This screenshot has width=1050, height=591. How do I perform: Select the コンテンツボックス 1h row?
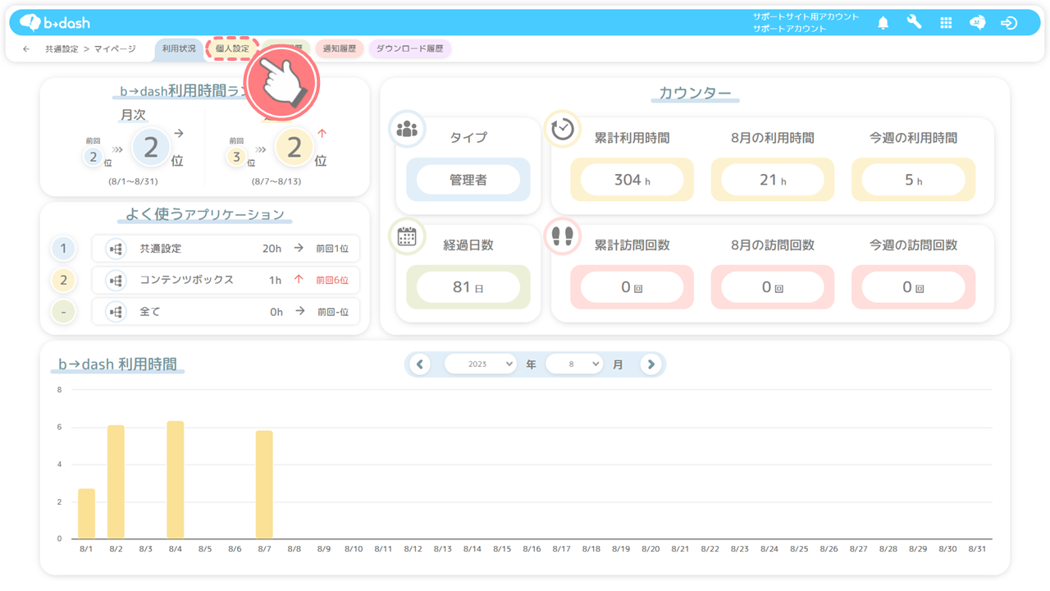pyautogui.click(x=226, y=280)
